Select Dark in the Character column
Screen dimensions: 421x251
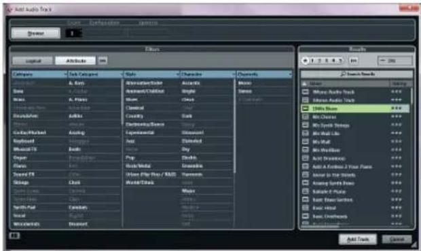[x=187, y=116]
